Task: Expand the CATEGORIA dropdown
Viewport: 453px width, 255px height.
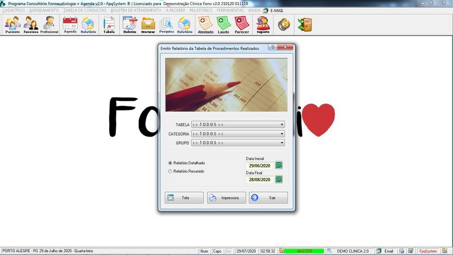Action: [281, 134]
